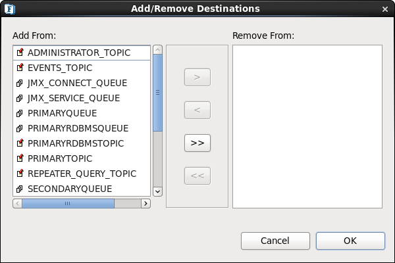Click the topic icon beside ADMINISTRATOR_TOPIC
The height and width of the screenshot is (263, 395).
(x=20, y=53)
